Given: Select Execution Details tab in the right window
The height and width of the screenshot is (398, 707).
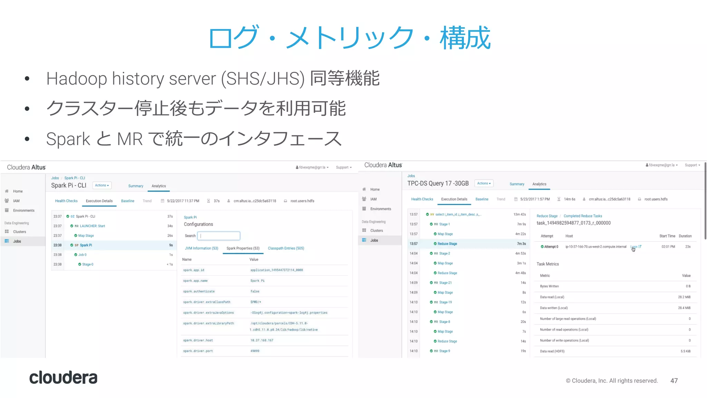Looking at the screenshot, I should (x=454, y=199).
